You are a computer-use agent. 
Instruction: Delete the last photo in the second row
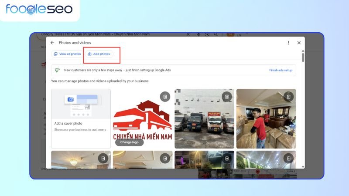(x=288, y=159)
